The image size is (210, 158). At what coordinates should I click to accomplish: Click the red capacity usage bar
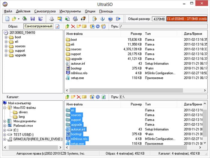point(187,19)
